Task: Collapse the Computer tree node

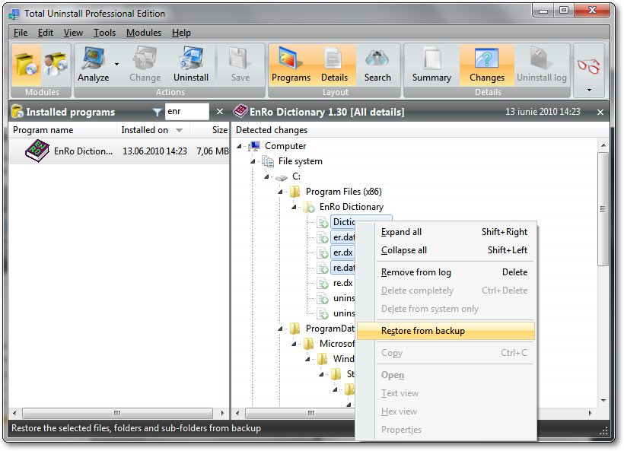Action: coord(240,146)
